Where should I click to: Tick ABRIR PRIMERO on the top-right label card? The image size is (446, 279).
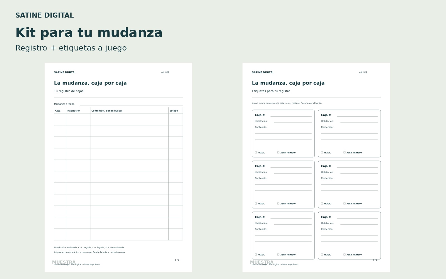click(x=345, y=153)
